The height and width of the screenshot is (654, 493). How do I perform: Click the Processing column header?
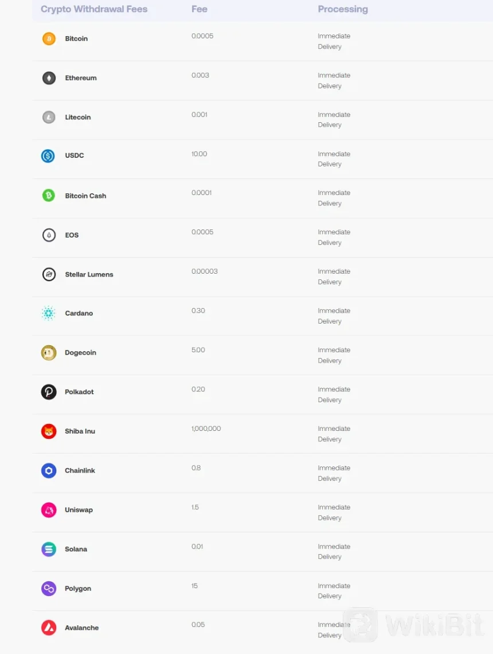343,9
